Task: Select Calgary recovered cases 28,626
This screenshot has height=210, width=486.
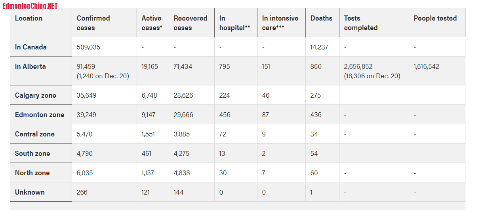Action: point(183,95)
